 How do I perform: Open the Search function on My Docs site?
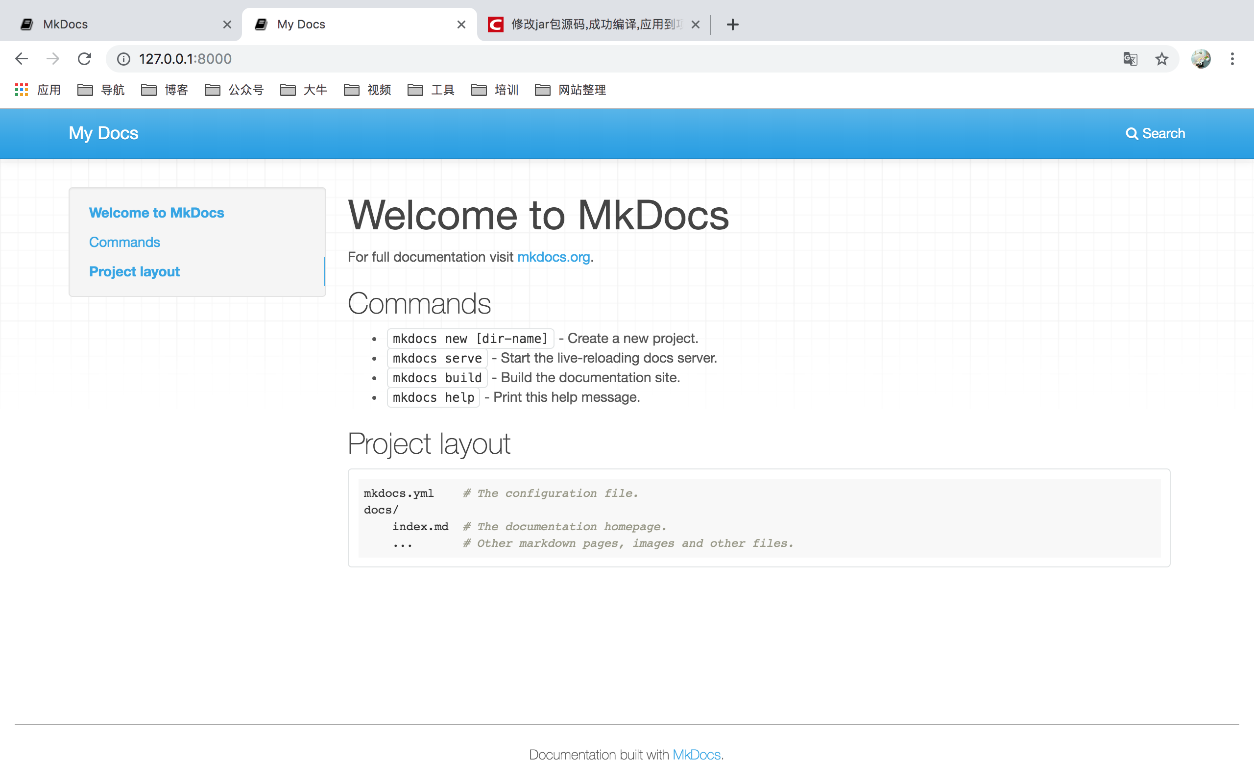tap(1156, 133)
